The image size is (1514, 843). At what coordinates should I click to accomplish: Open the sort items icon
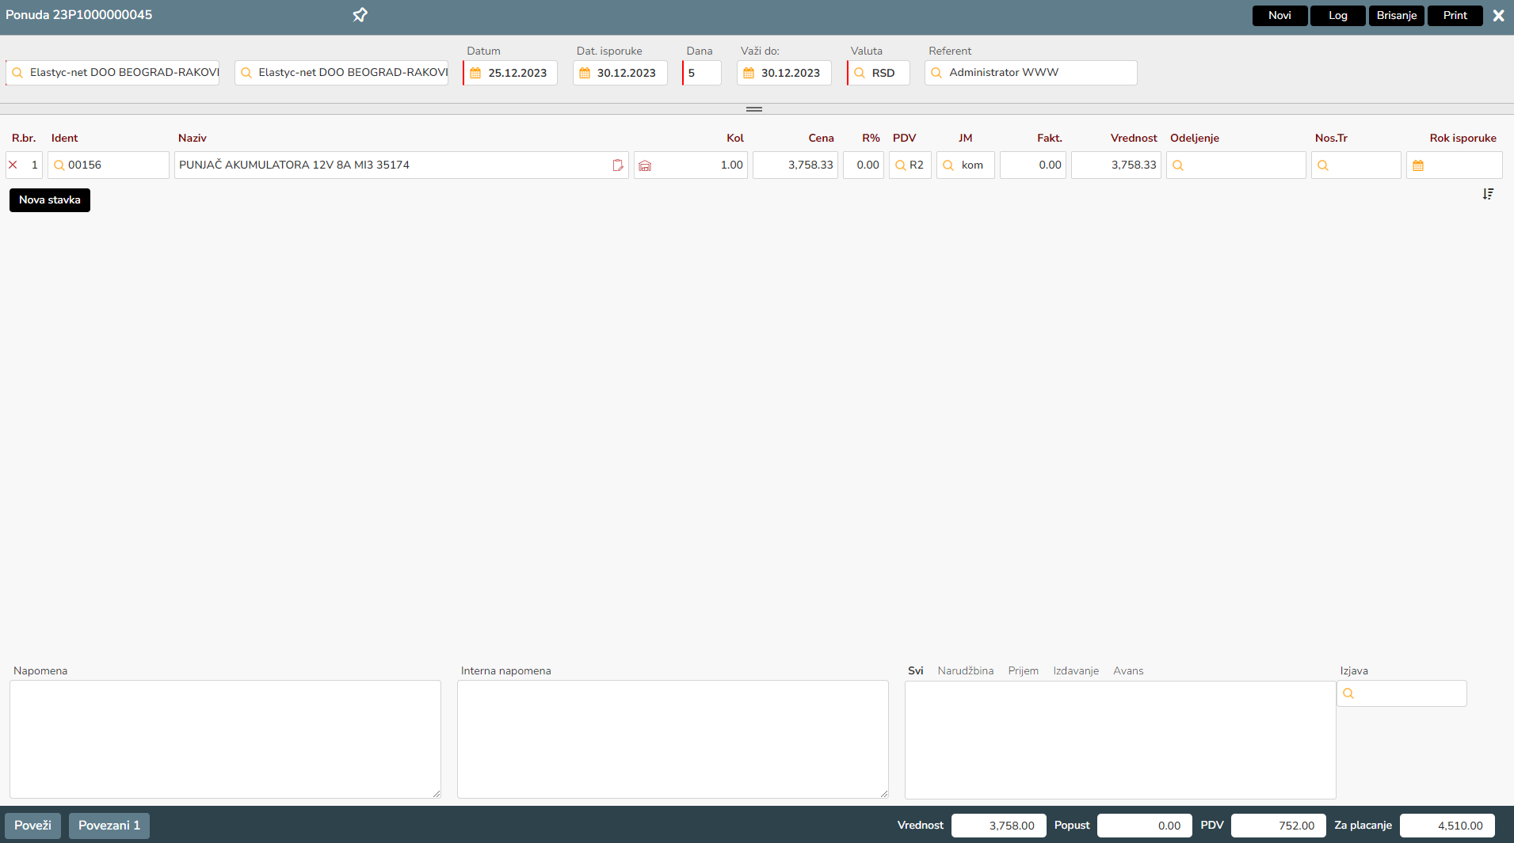point(1488,194)
